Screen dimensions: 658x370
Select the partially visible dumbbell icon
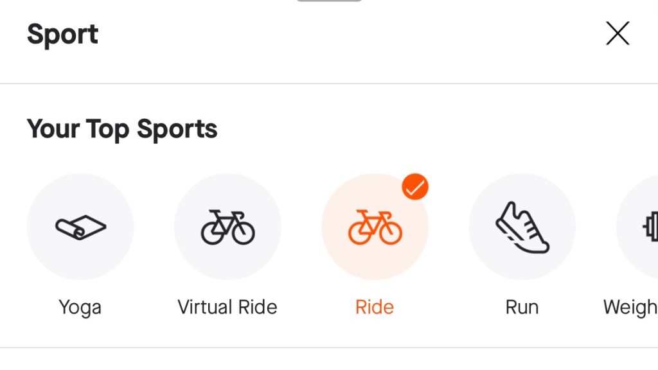pos(649,227)
